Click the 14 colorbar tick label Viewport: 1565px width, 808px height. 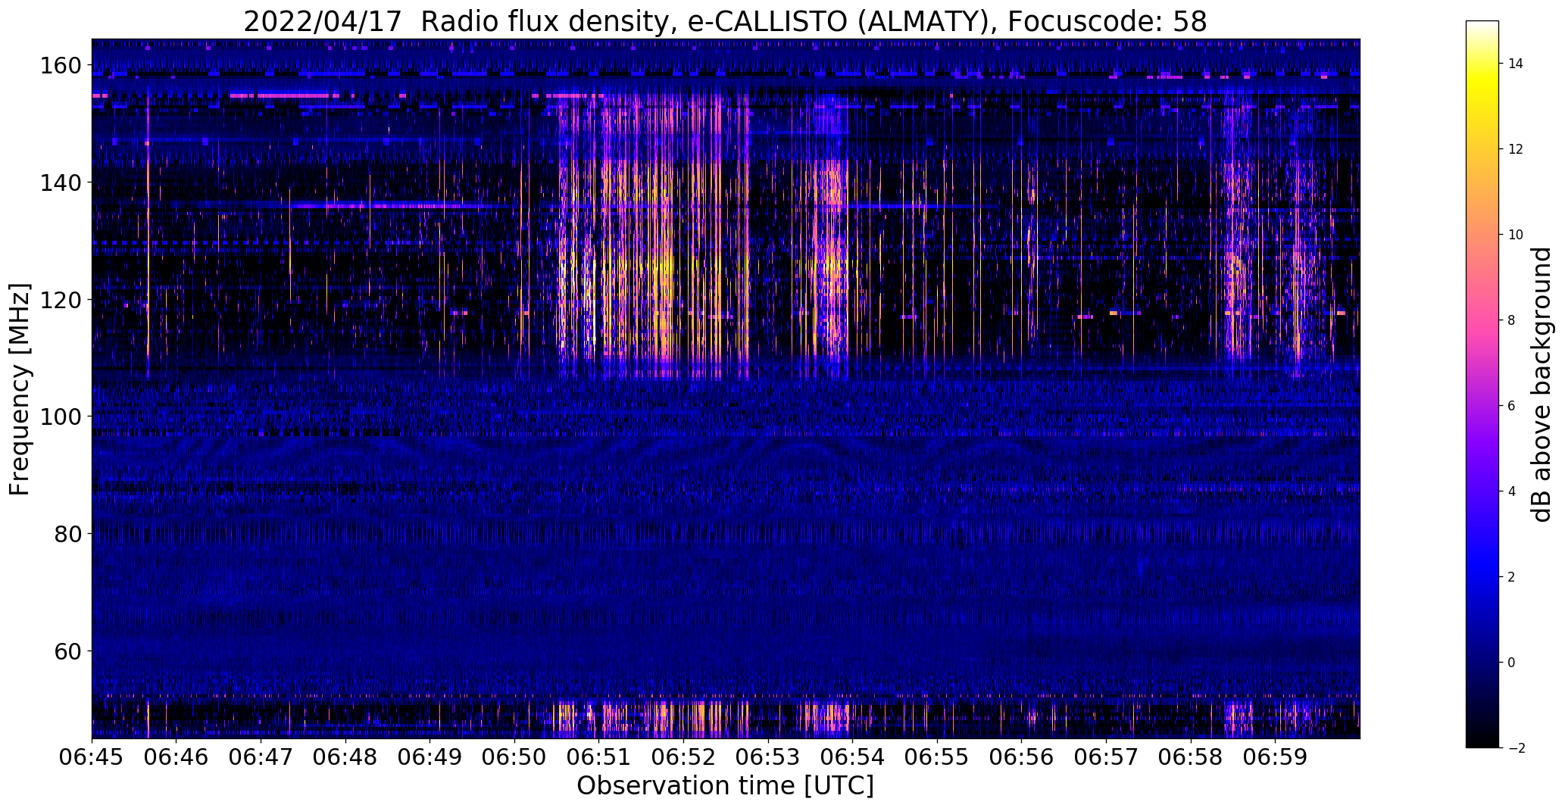point(1515,64)
